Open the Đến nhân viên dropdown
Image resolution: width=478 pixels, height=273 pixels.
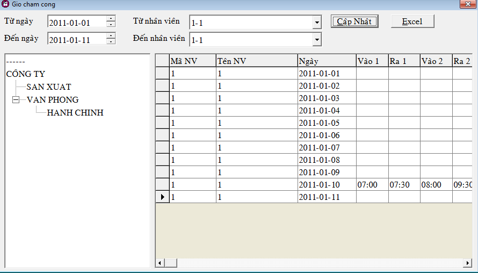click(317, 40)
